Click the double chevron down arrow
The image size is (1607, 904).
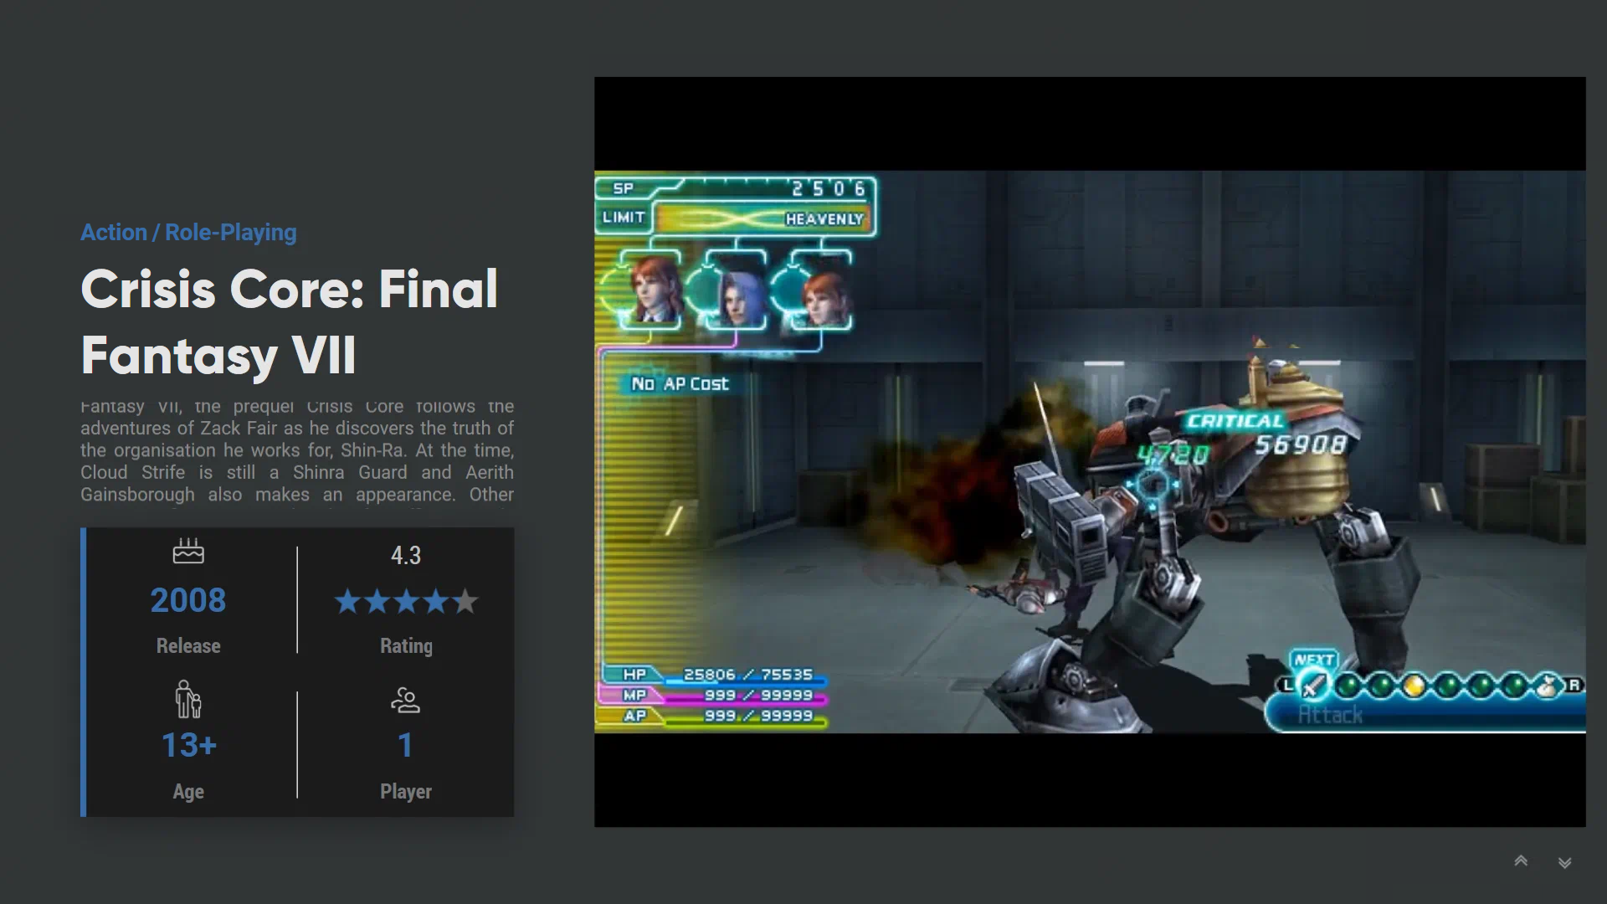(1564, 862)
